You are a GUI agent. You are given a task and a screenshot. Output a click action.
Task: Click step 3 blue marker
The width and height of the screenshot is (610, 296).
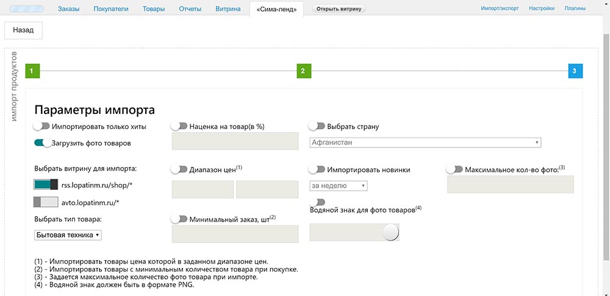click(575, 71)
